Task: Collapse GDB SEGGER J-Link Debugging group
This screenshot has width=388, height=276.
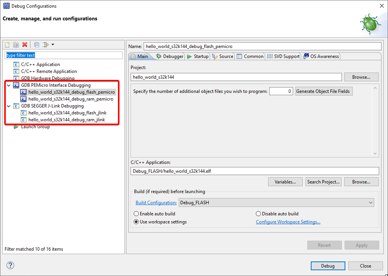Action: [x=8, y=106]
